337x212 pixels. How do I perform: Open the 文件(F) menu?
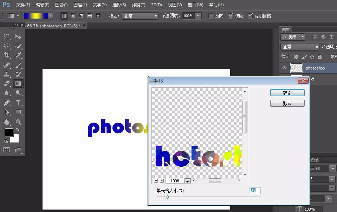[23, 5]
